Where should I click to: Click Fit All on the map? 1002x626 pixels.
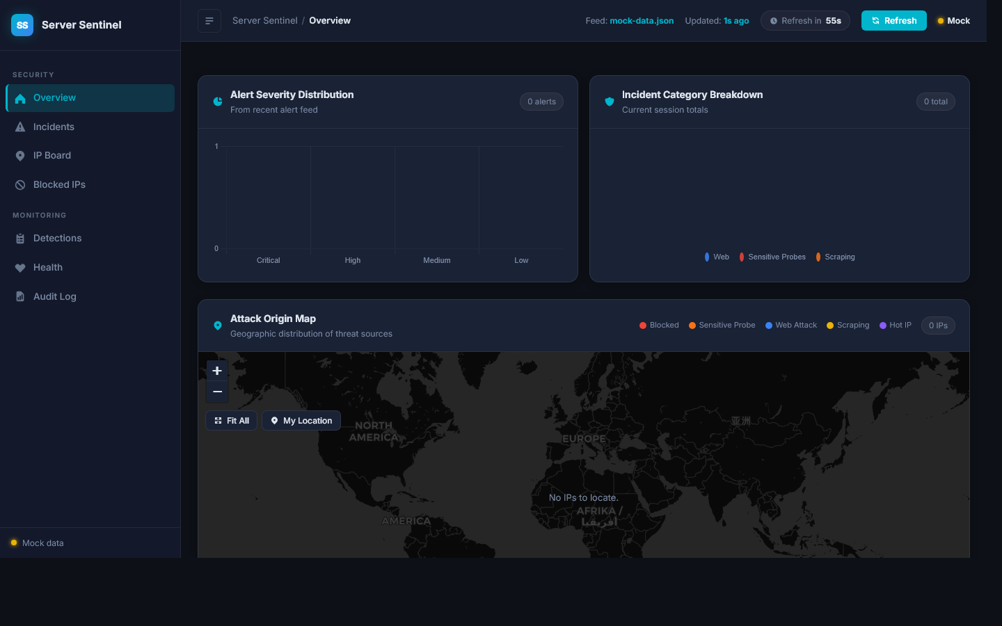point(231,421)
